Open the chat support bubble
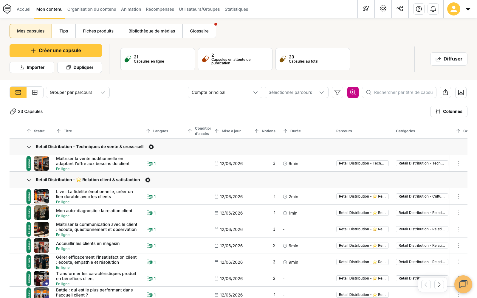 pyautogui.click(x=463, y=284)
